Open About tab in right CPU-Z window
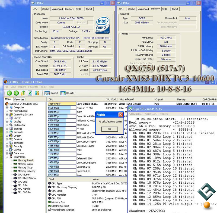 (x=175, y=9)
